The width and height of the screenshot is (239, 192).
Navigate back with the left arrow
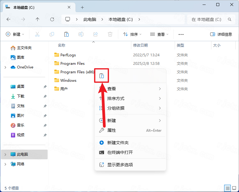point(8,19)
